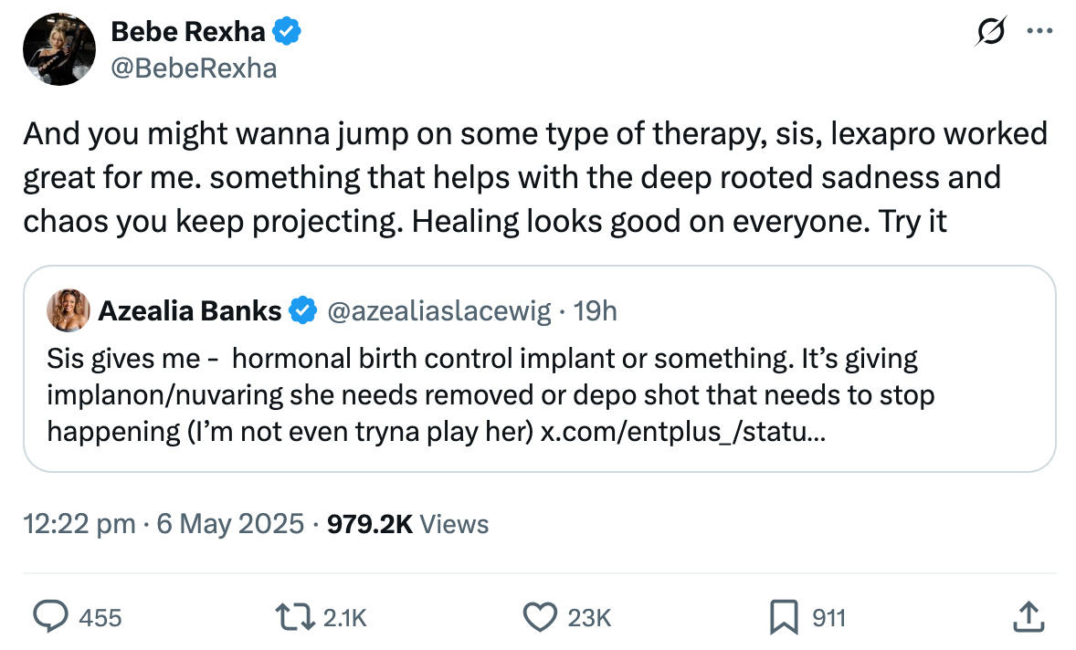Viewport: 1076px width, 650px height.
Task: Click the 455 replies count
Action: click(100, 618)
